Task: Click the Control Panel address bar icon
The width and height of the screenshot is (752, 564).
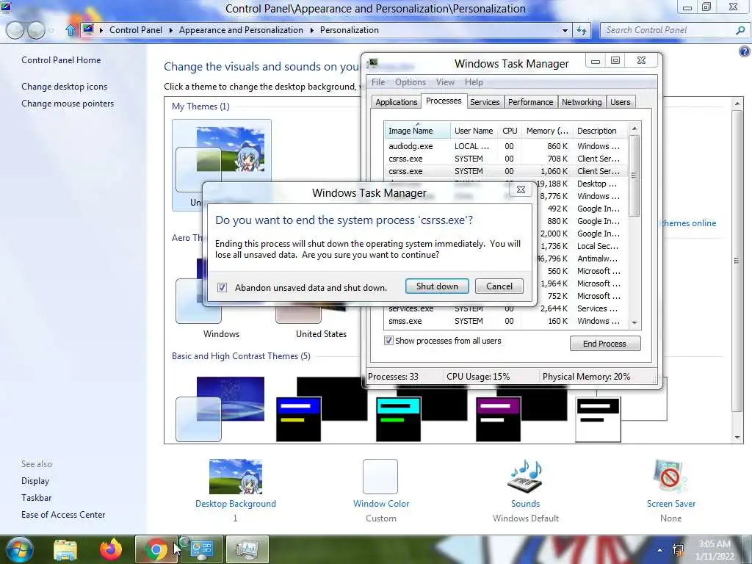Action: tap(88, 29)
